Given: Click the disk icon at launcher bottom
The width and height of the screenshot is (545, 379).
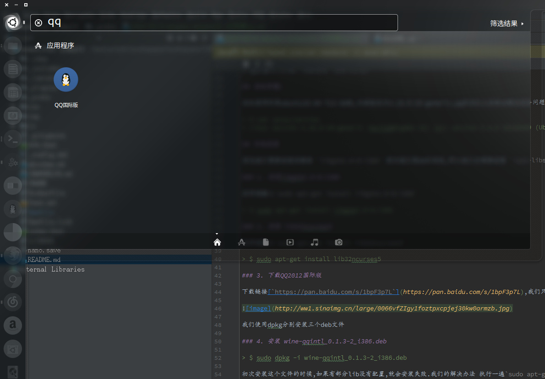Looking at the screenshot, I should point(12,371).
